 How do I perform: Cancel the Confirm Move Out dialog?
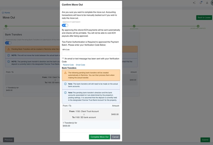115,137
